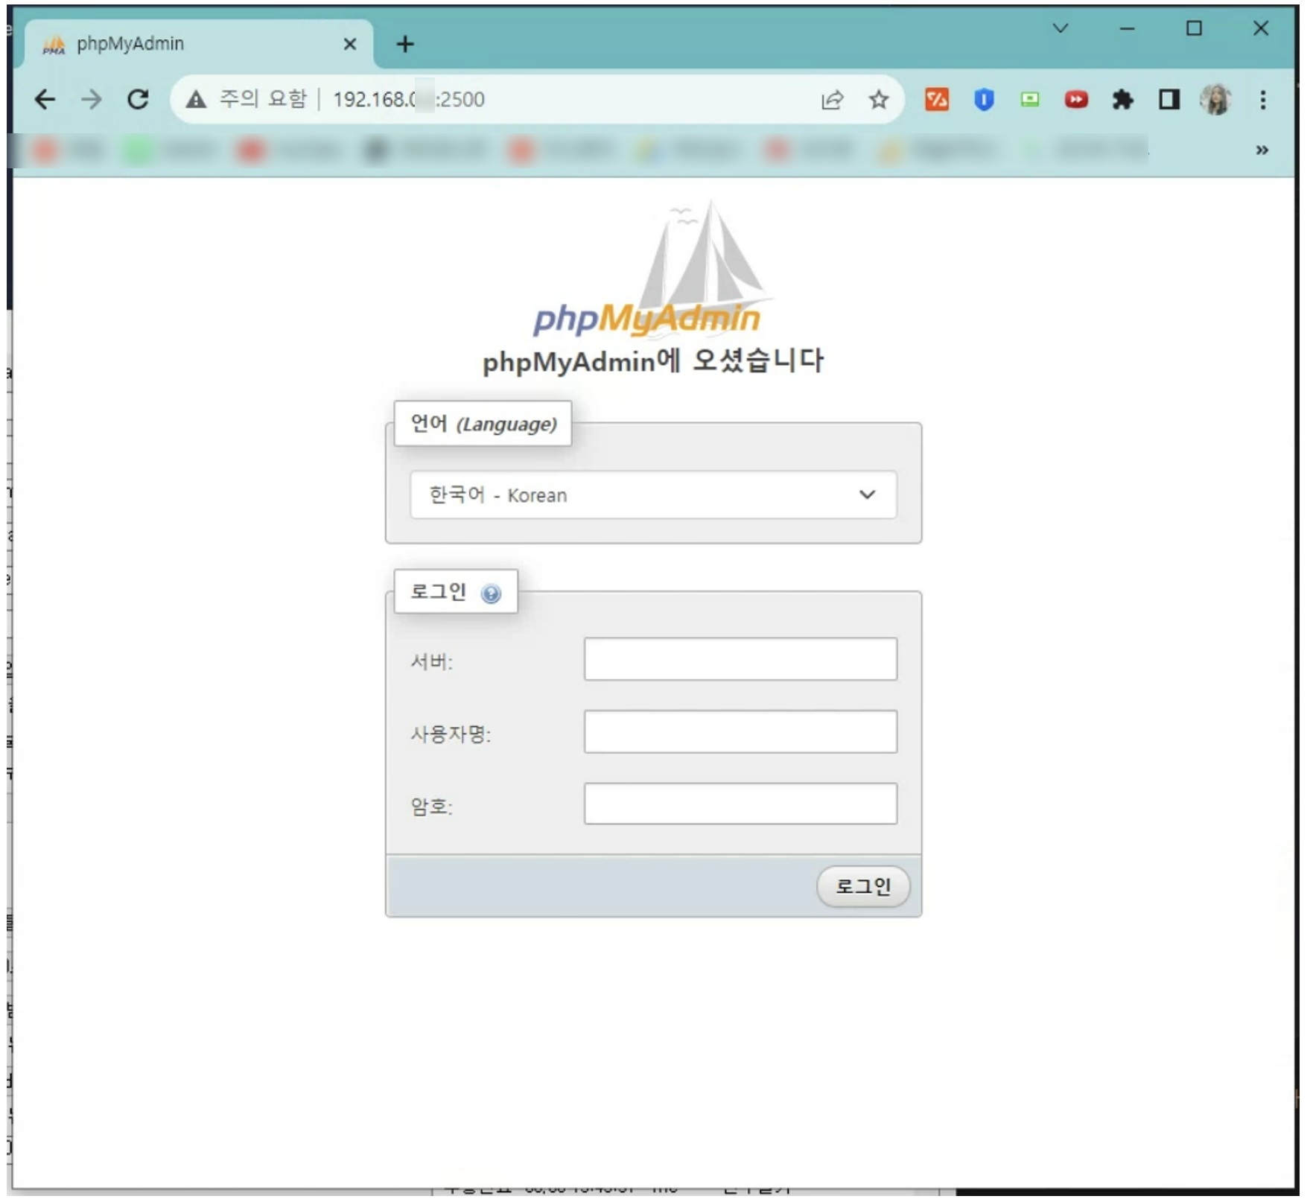Click the 언어 (Language) legend label

coord(483,424)
